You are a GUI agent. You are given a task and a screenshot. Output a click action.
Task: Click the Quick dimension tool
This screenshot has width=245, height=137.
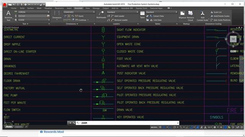click(x=79, y=16)
